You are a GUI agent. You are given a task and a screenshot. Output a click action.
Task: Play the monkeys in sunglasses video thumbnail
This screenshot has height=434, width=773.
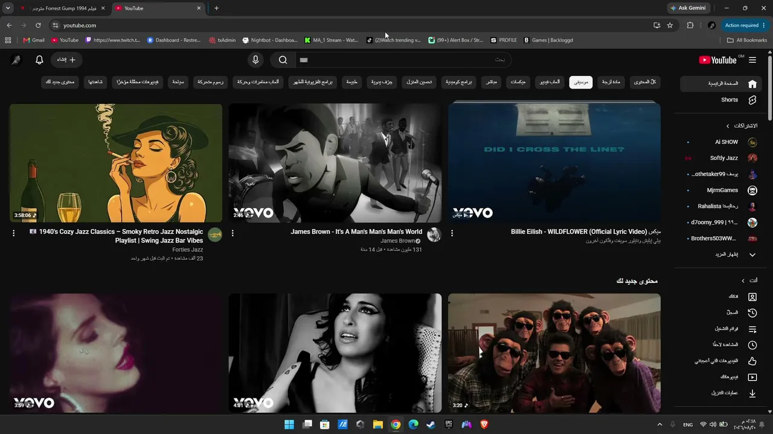point(554,353)
